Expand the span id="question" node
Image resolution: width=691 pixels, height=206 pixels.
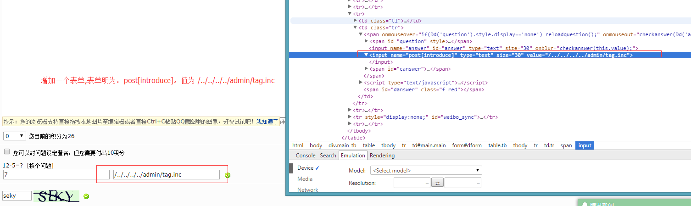click(366, 41)
